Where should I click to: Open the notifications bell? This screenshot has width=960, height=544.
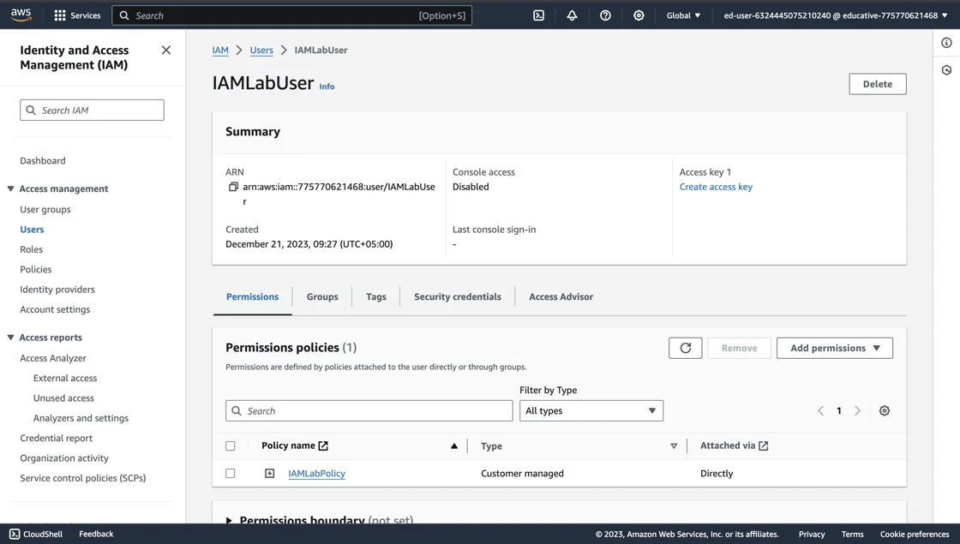tap(572, 15)
